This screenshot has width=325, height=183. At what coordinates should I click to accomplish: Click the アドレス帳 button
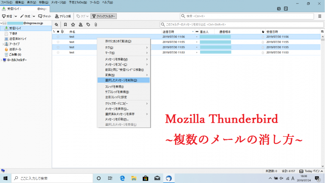coord(63,16)
